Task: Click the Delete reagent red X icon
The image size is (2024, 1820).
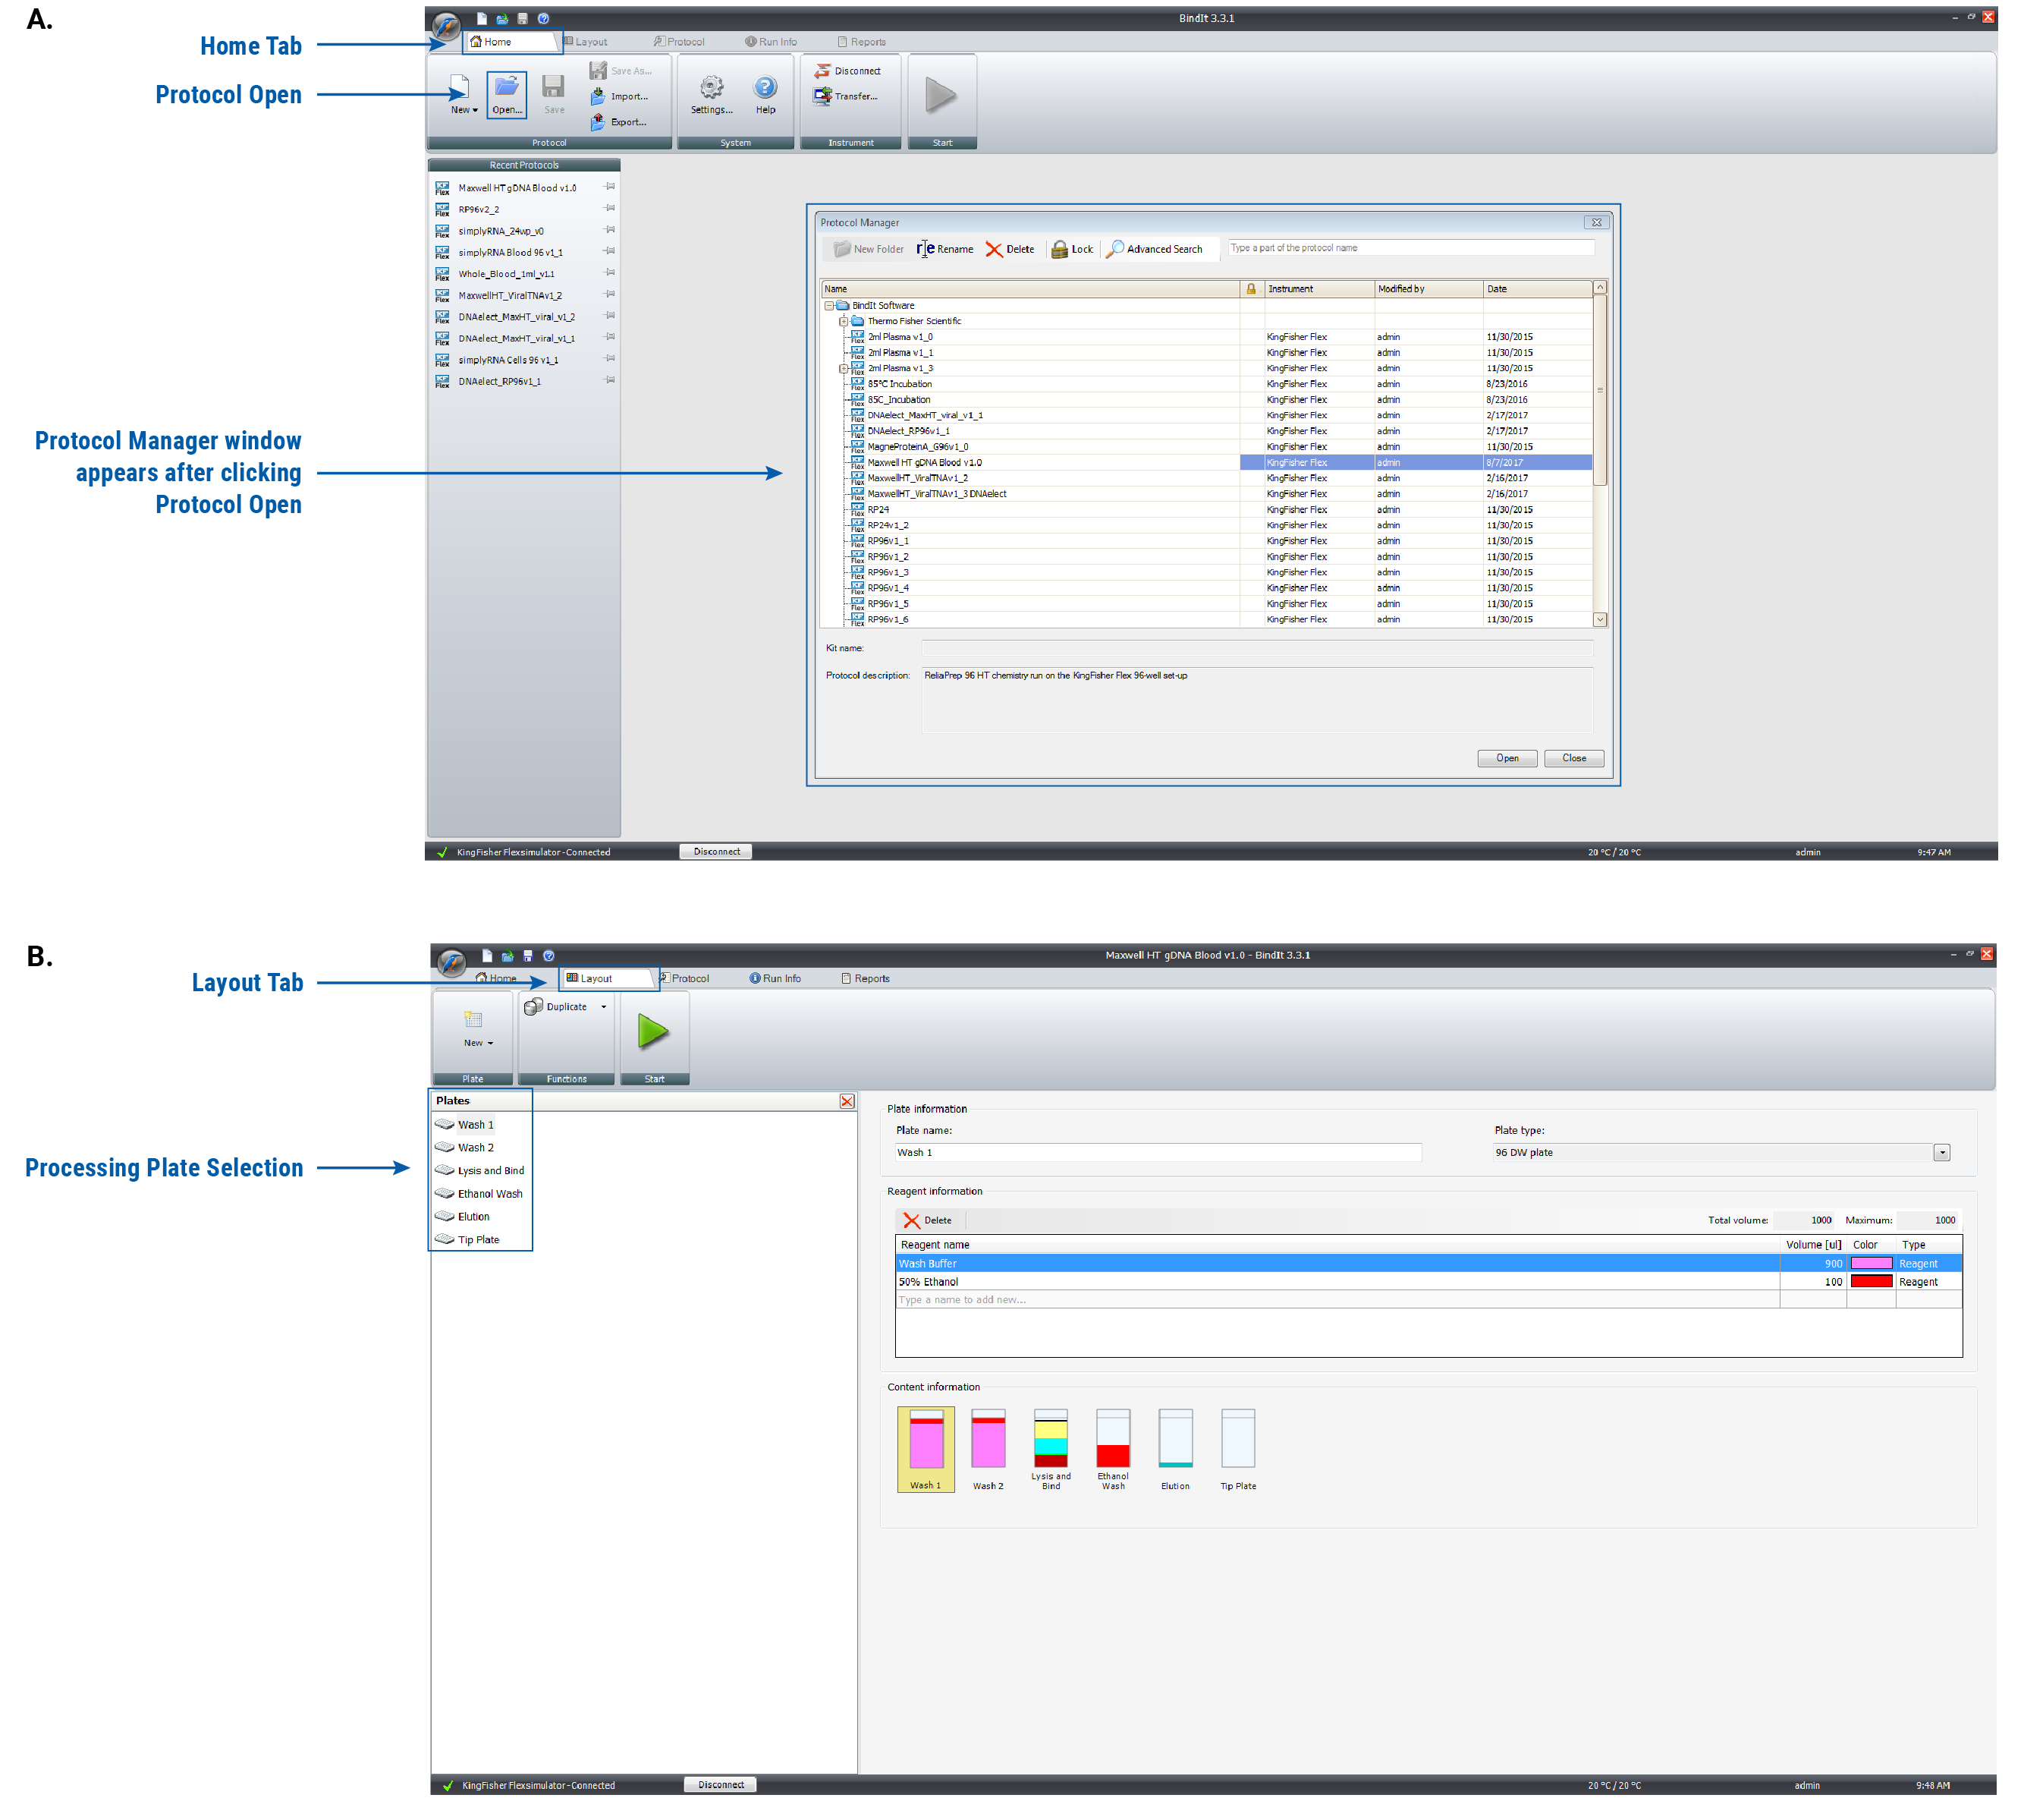Action: pyautogui.click(x=910, y=1220)
